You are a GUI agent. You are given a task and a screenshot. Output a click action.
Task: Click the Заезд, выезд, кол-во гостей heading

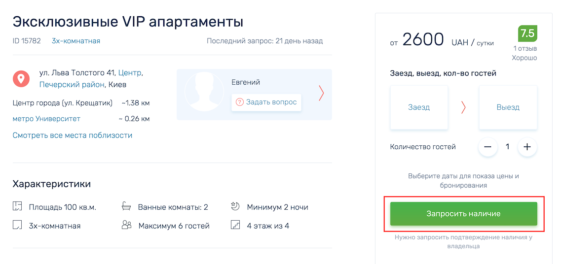click(x=443, y=74)
